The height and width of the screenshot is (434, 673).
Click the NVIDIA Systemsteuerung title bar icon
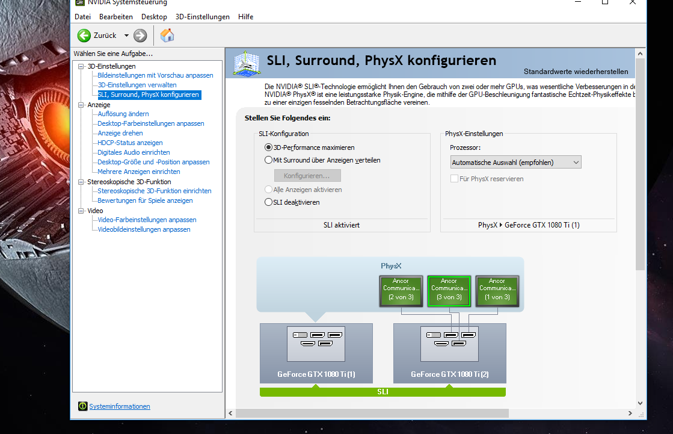coord(80,2)
